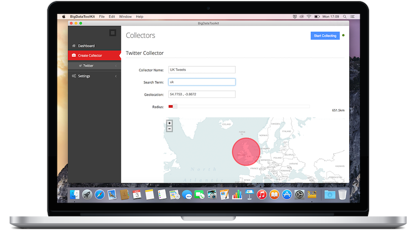Screen dimensions: 416x245
Task: Open the Trash in the dock
Action: 343,195
